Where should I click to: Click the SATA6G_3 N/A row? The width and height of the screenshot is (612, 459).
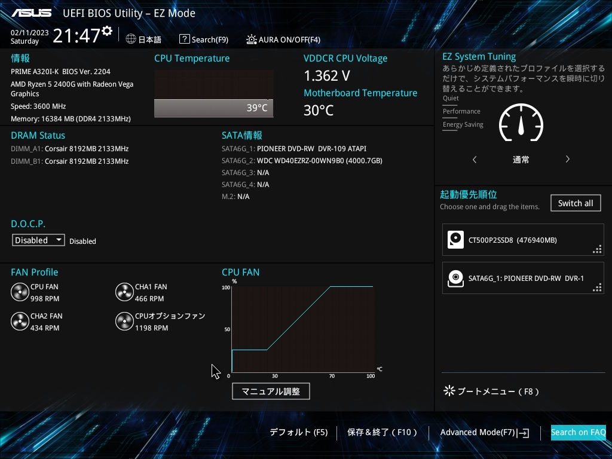click(x=245, y=173)
